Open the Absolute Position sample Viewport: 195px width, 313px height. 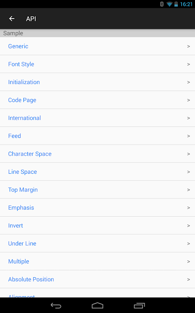97,279
